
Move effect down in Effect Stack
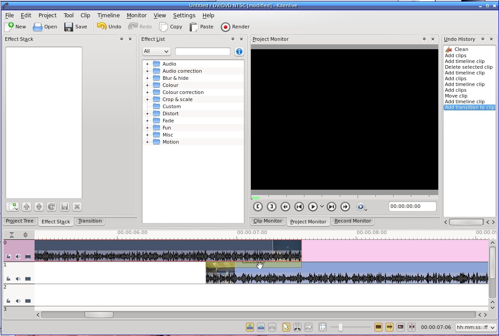tap(39, 207)
